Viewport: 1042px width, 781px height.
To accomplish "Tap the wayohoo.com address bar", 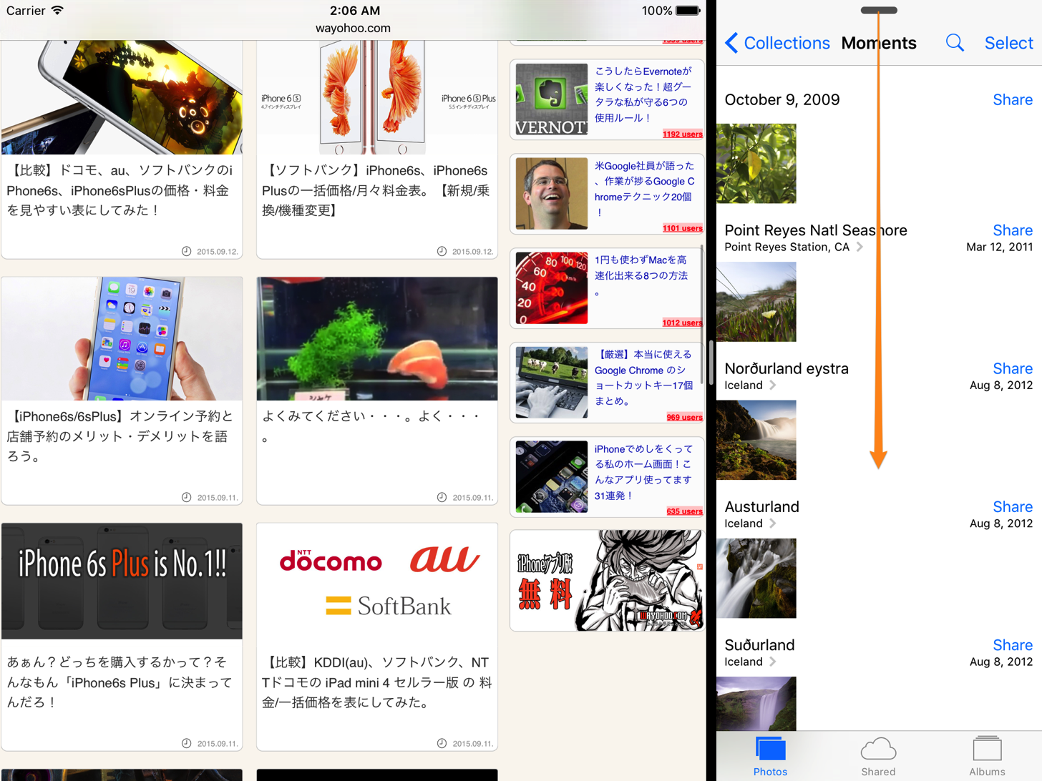I will (353, 28).
